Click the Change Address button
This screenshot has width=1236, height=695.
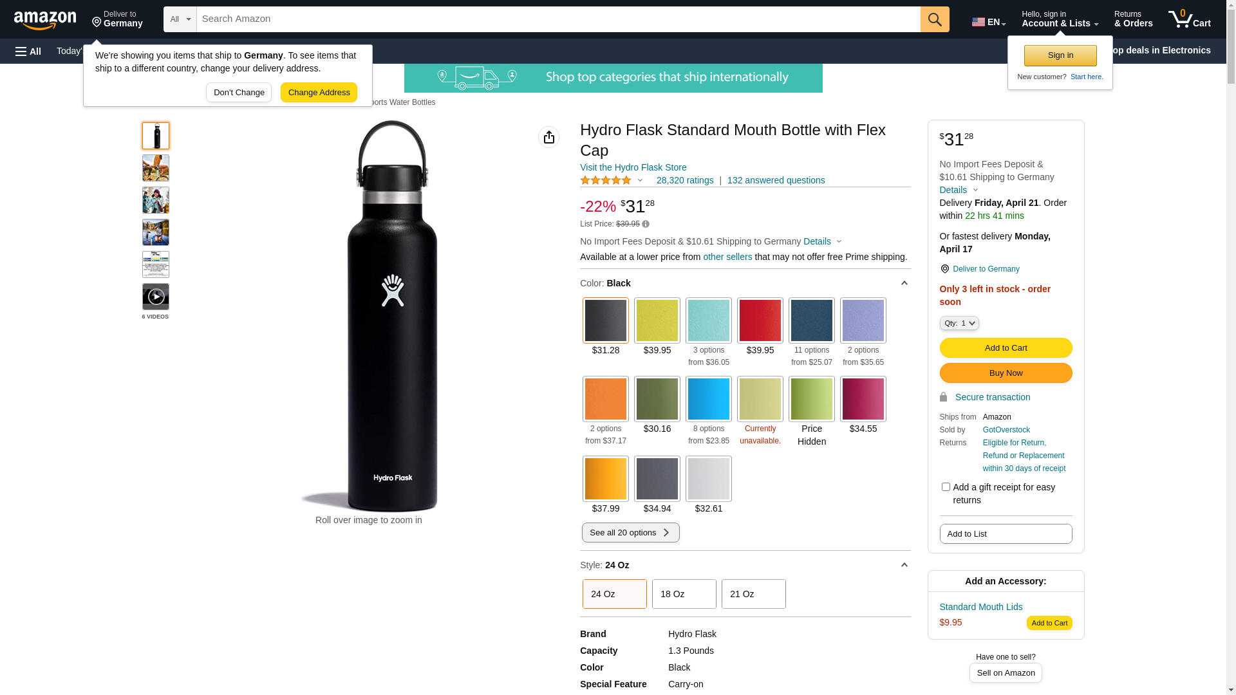319,93
